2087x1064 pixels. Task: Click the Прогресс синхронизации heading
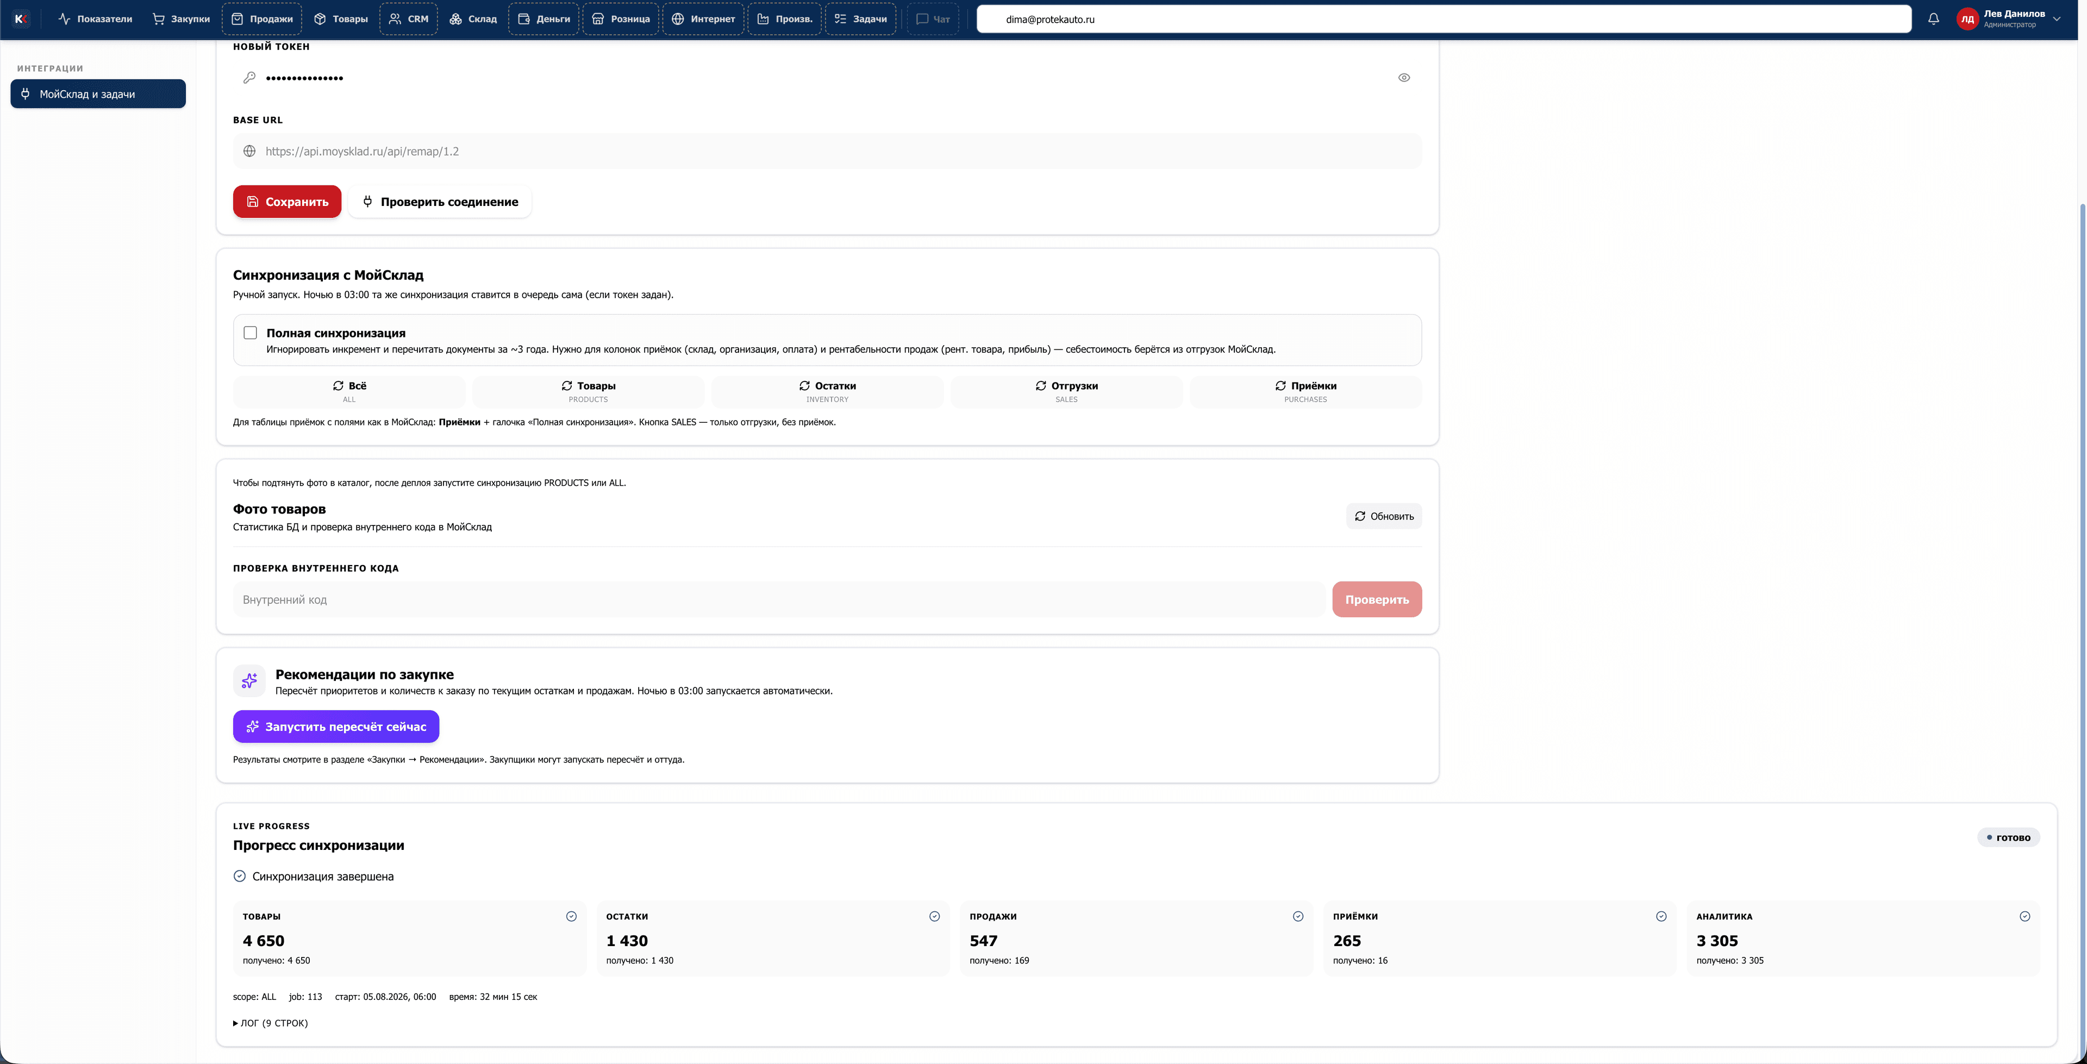[x=318, y=845]
